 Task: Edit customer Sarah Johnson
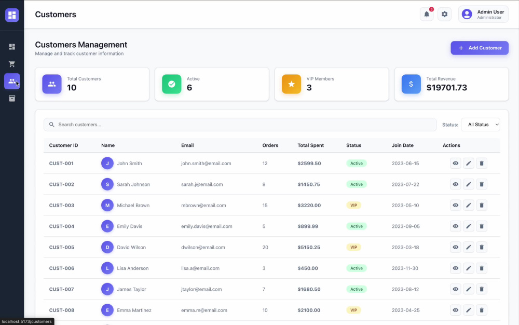[468, 184]
